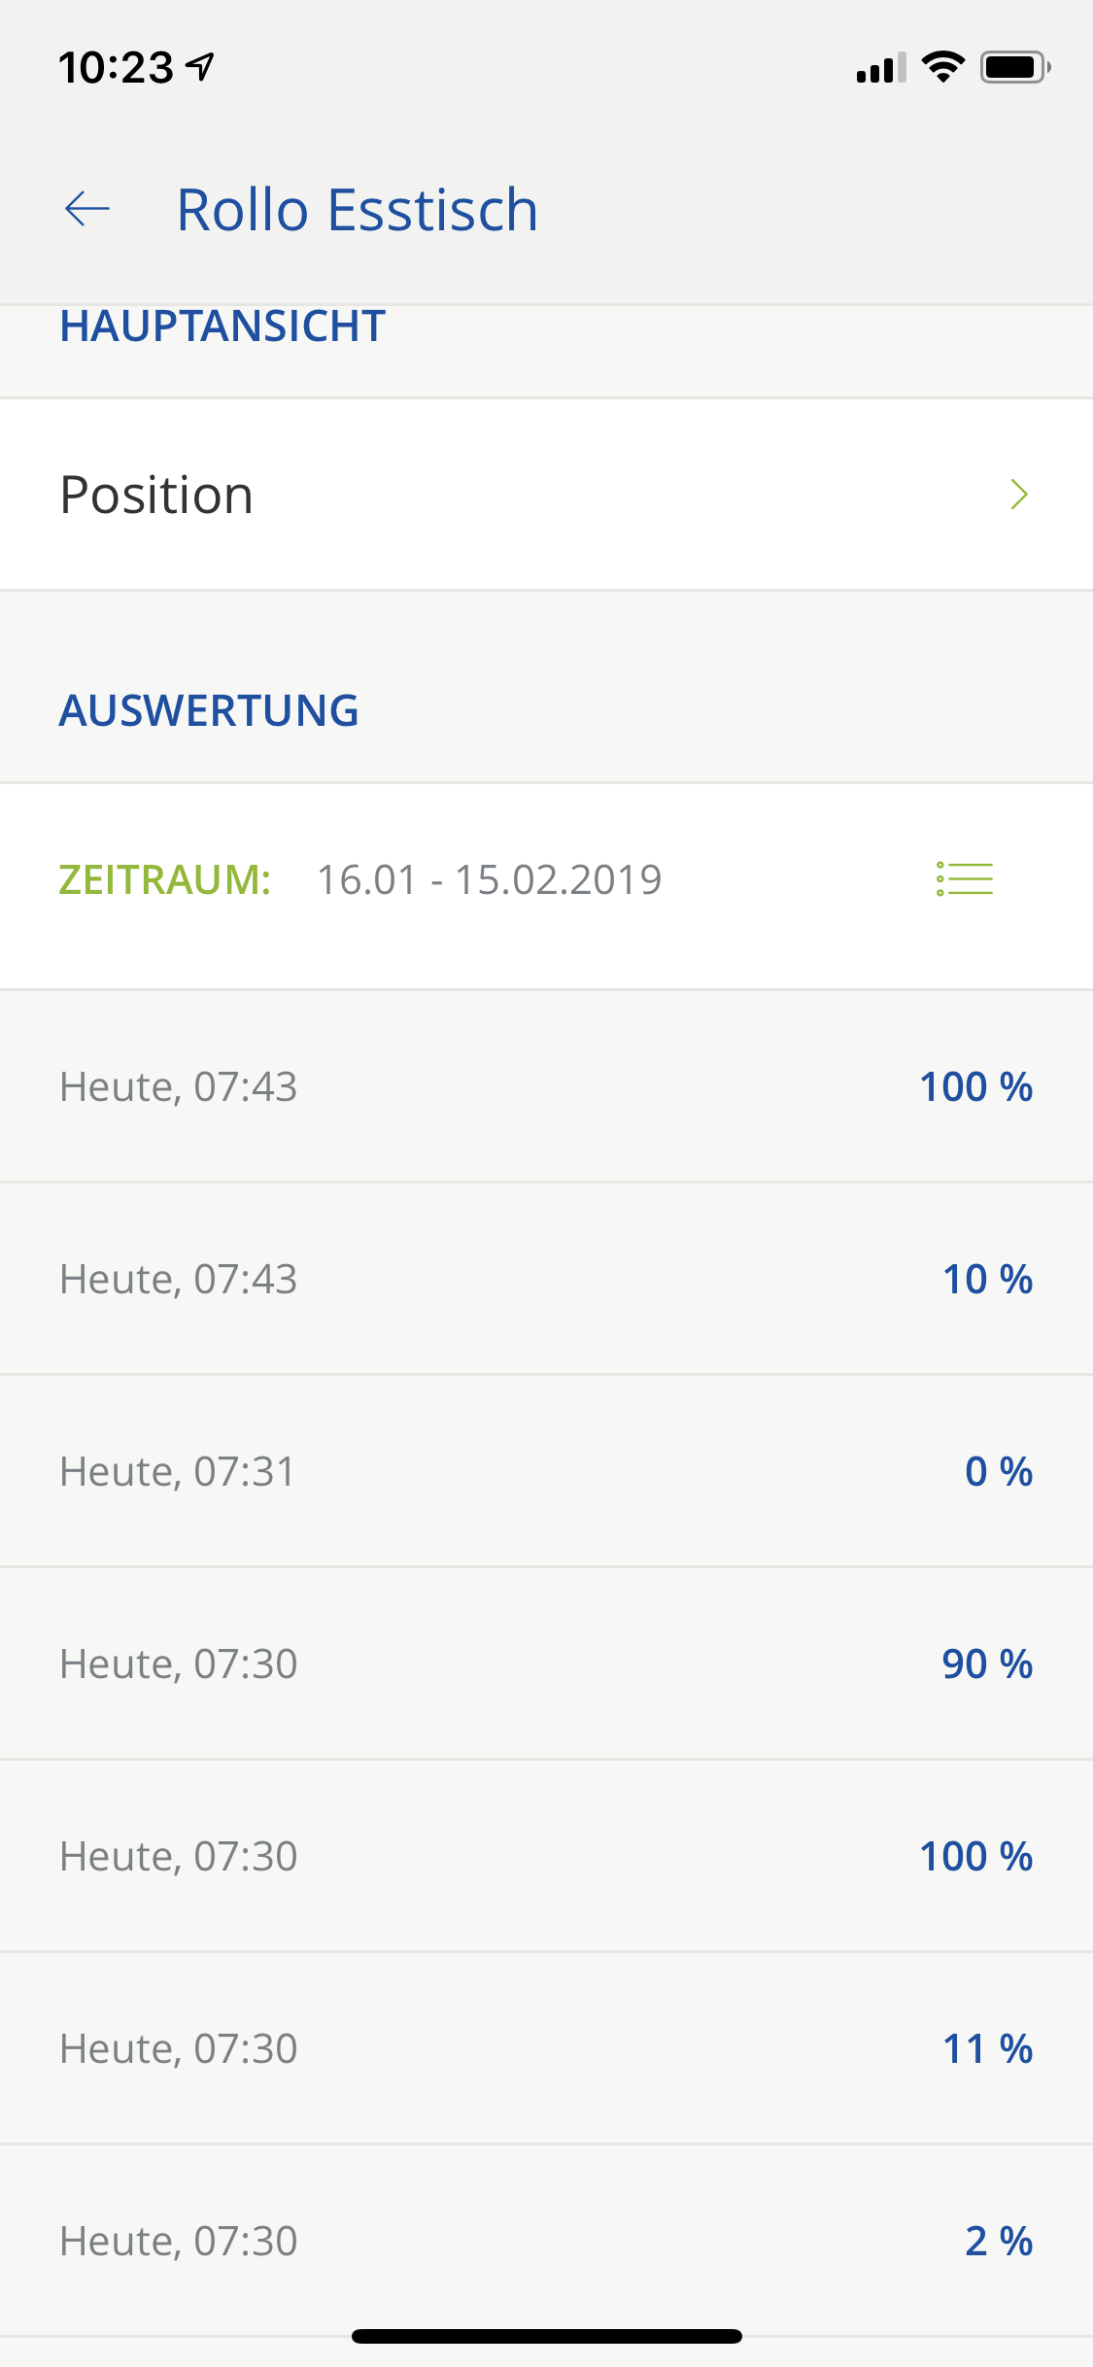Open the list view filter icon

pyautogui.click(x=964, y=879)
